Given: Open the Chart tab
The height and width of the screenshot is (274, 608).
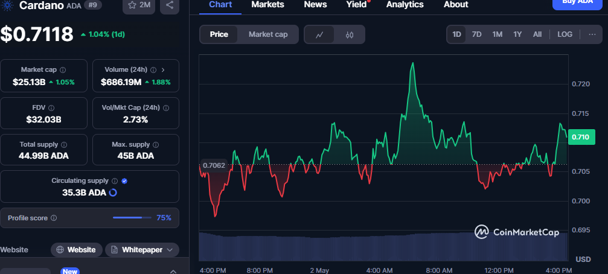Looking at the screenshot, I should coord(220,5).
